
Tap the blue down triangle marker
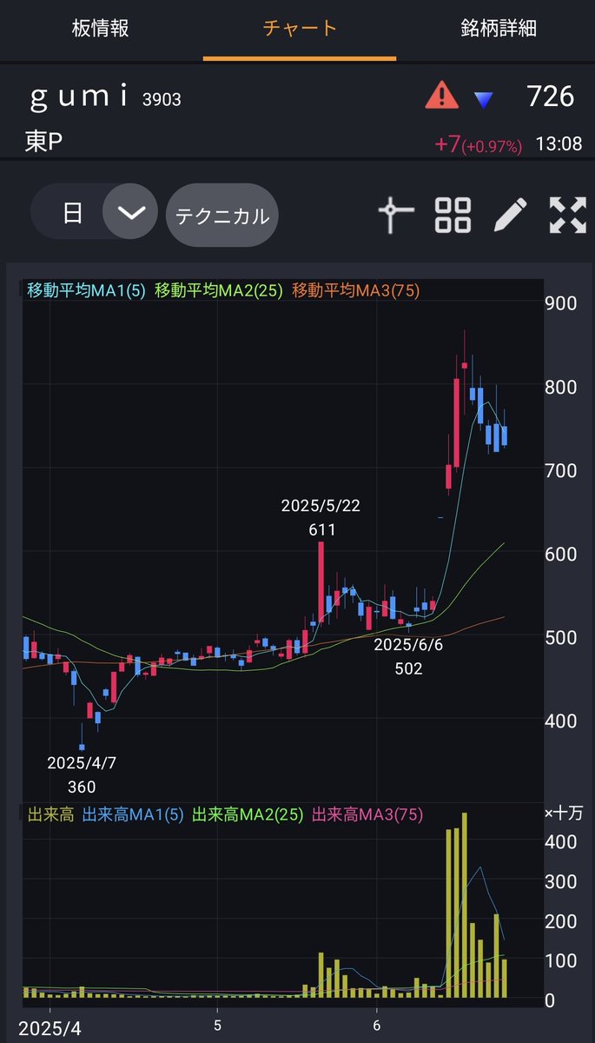coord(484,99)
